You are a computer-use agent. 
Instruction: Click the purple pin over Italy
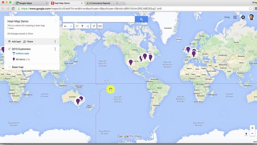(194, 54)
